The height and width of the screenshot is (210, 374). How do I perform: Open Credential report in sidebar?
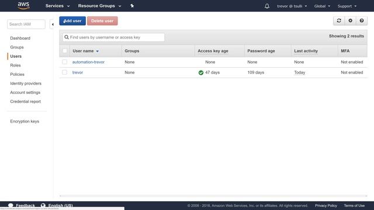pyautogui.click(x=26, y=101)
